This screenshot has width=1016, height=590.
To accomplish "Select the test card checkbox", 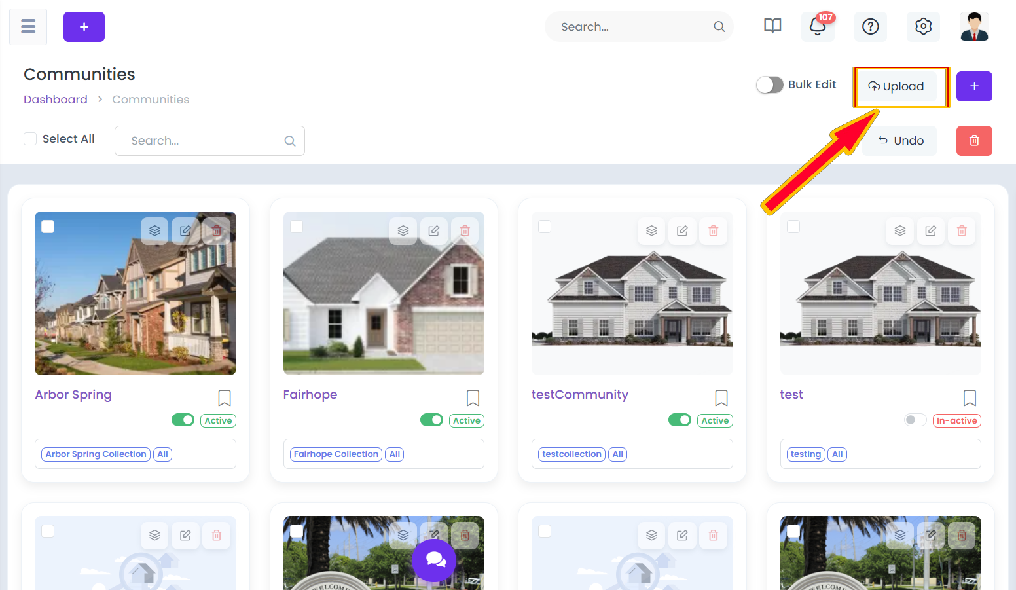I will [x=793, y=227].
